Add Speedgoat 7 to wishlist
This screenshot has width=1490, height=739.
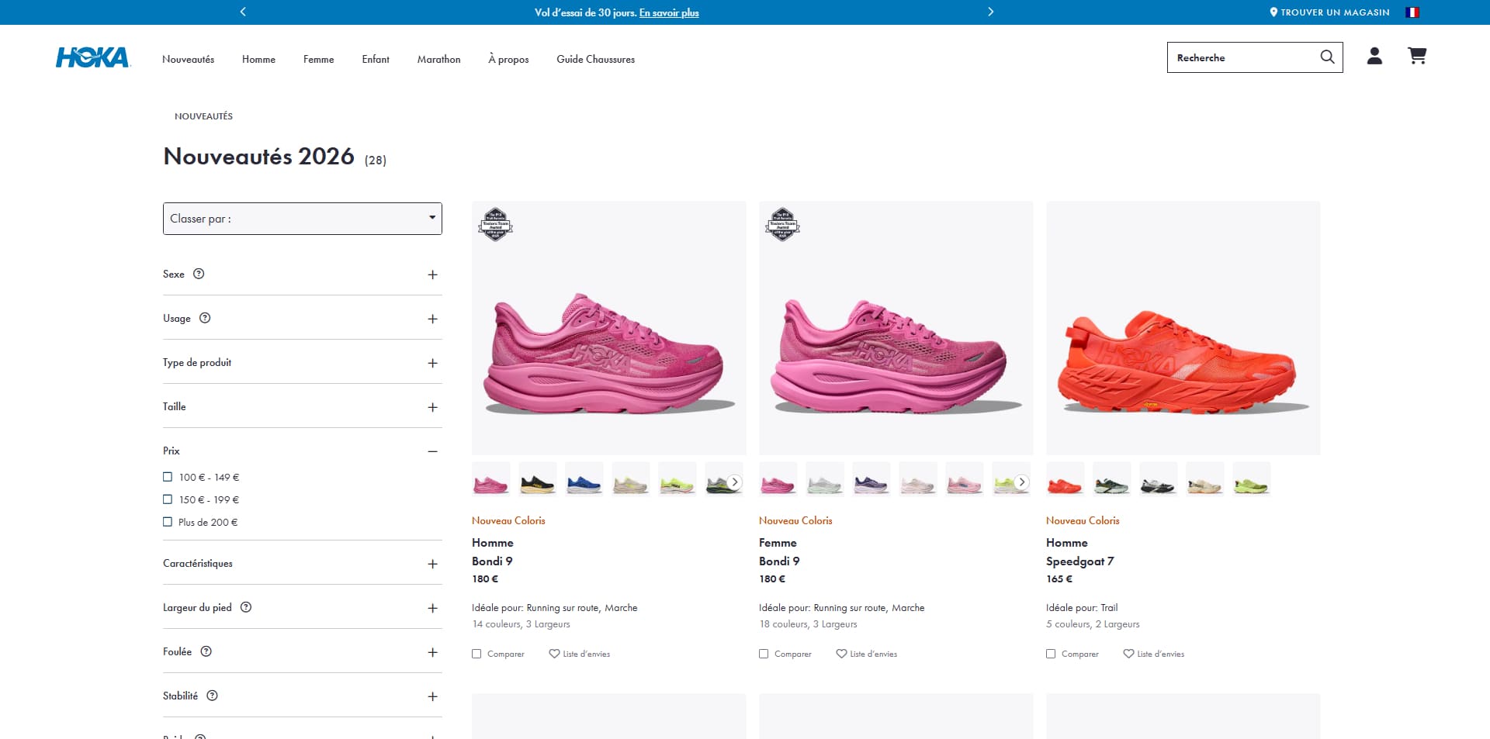click(x=1153, y=654)
